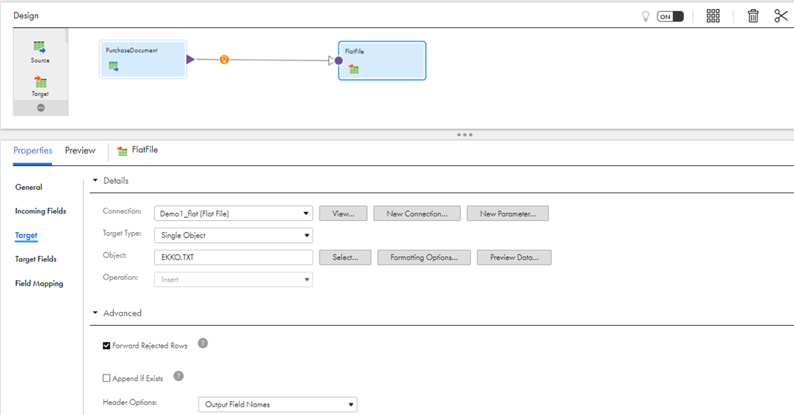Viewport: 794px width, 415px height.
Task: Click the purple output arrow of PurchaseDocument
Action: [x=191, y=59]
